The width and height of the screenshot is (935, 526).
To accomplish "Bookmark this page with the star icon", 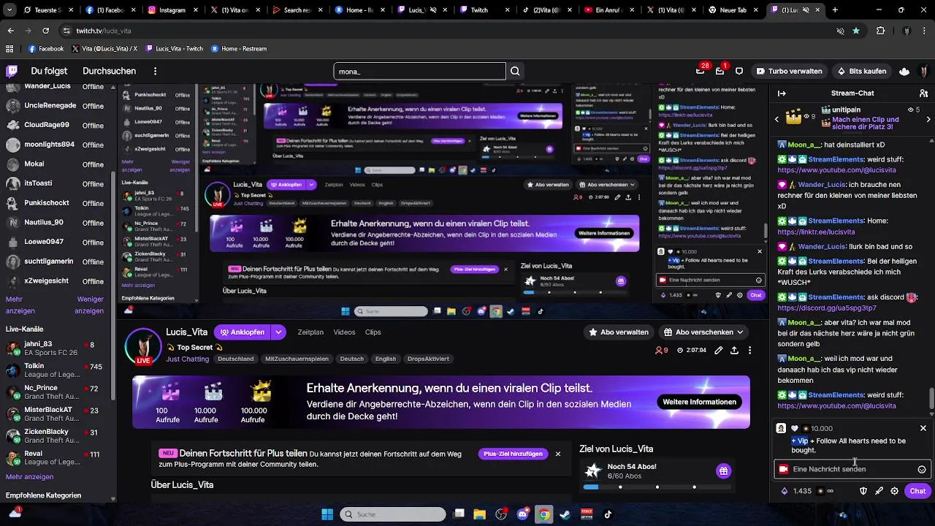I will [856, 31].
